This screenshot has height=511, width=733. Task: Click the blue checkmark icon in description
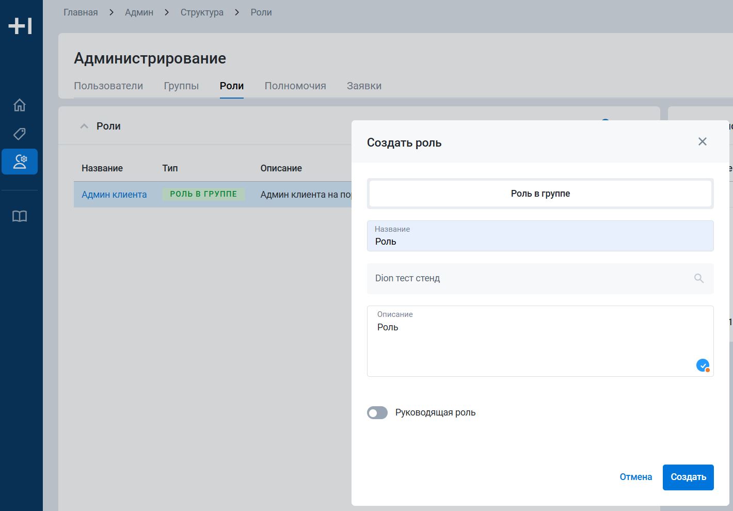703,365
